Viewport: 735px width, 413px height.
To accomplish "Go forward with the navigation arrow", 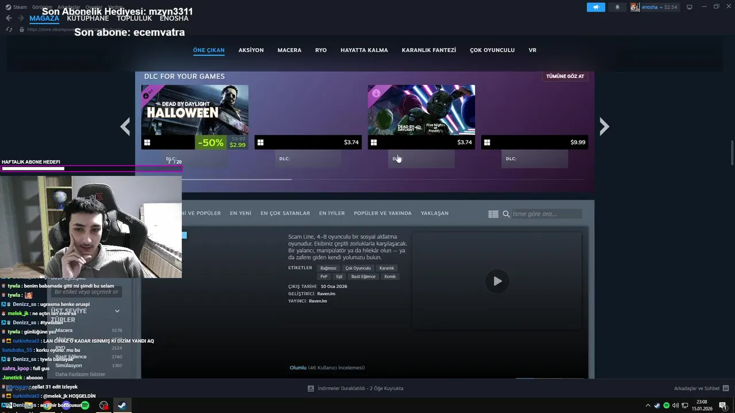I will pyautogui.click(x=21, y=18).
